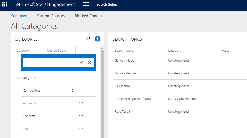The width and height of the screenshot is (247, 138).
Task: Open more options for Accounts category
Action: click(x=81, y=103)
